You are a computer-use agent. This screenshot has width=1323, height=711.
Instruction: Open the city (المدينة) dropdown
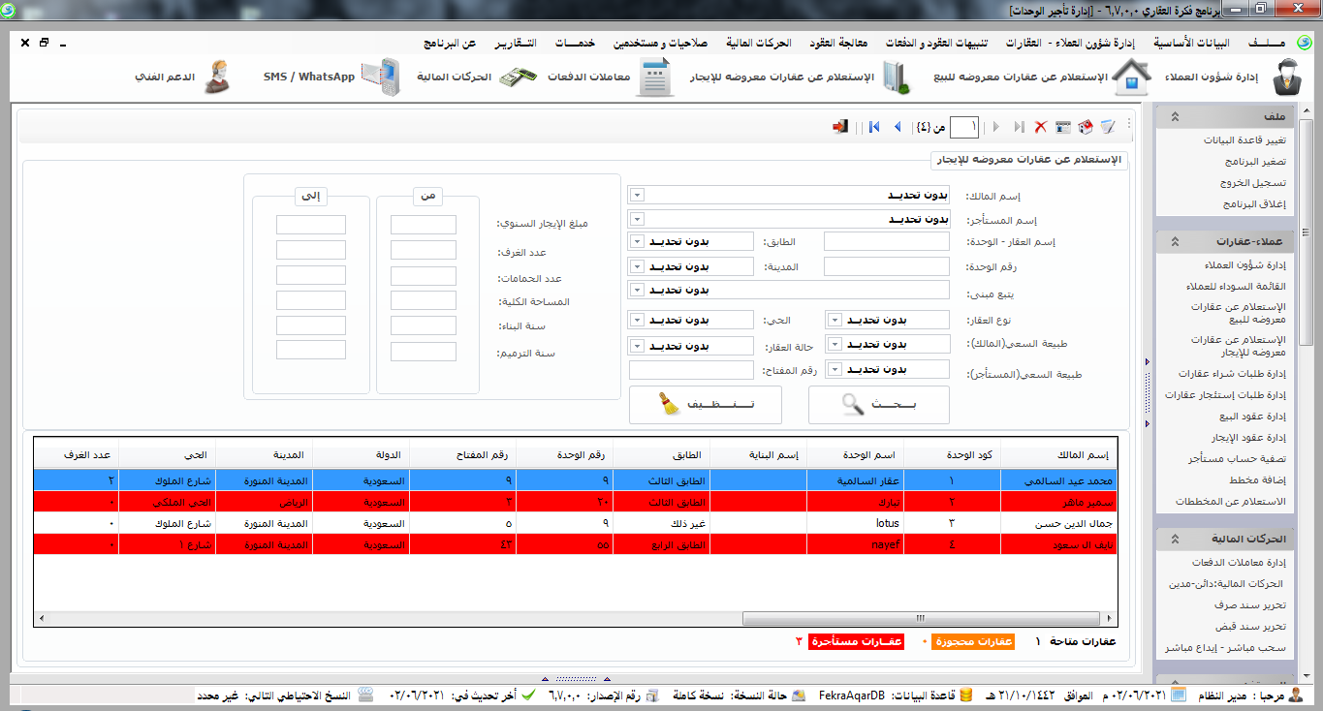coord(636,265)
